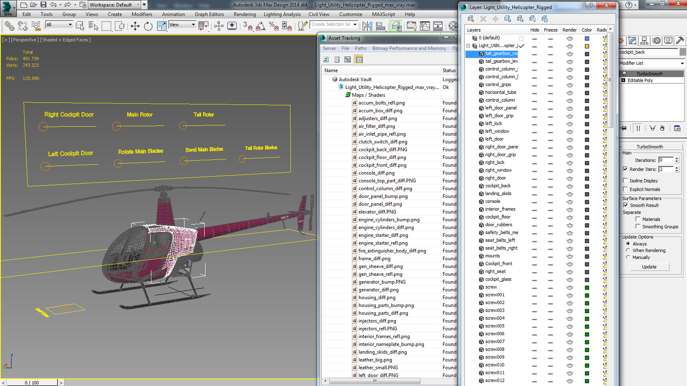Click the Perspective viewport label
This screenshot has height=386, width=687.
(25, 40)
